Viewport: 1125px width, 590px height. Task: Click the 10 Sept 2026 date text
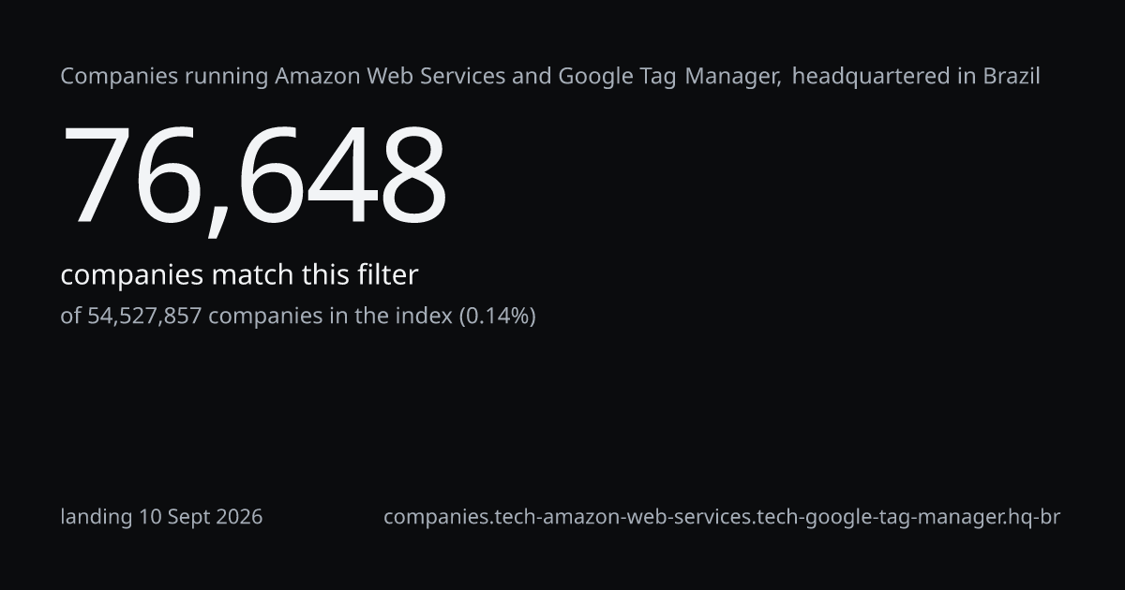201,517
